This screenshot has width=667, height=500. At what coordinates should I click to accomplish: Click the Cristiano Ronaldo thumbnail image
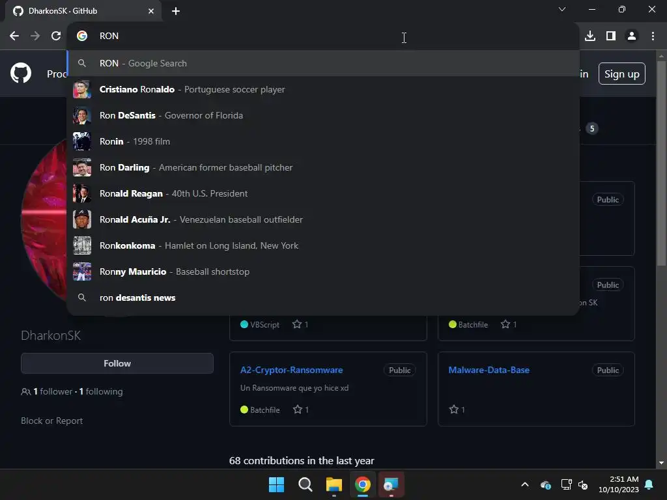pos(82,89)
